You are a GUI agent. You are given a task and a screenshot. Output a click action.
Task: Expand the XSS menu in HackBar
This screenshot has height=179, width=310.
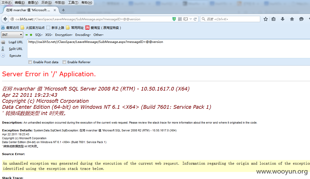coord(49,35)
